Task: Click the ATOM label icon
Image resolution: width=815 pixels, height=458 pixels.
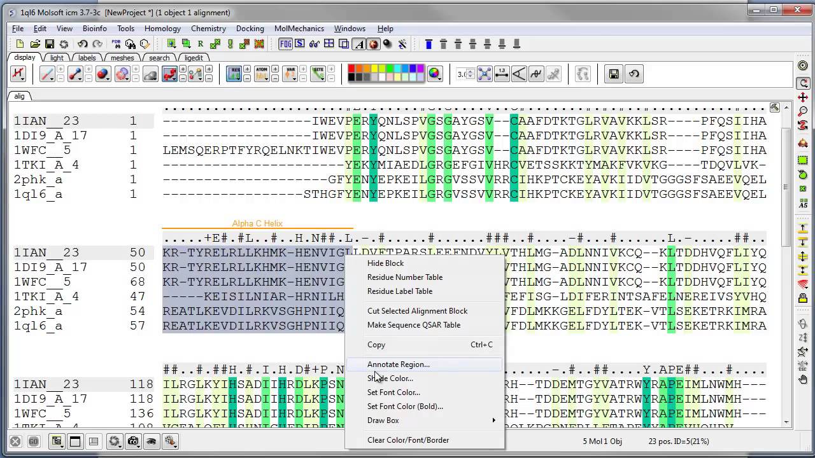Action: coord(262,74)
